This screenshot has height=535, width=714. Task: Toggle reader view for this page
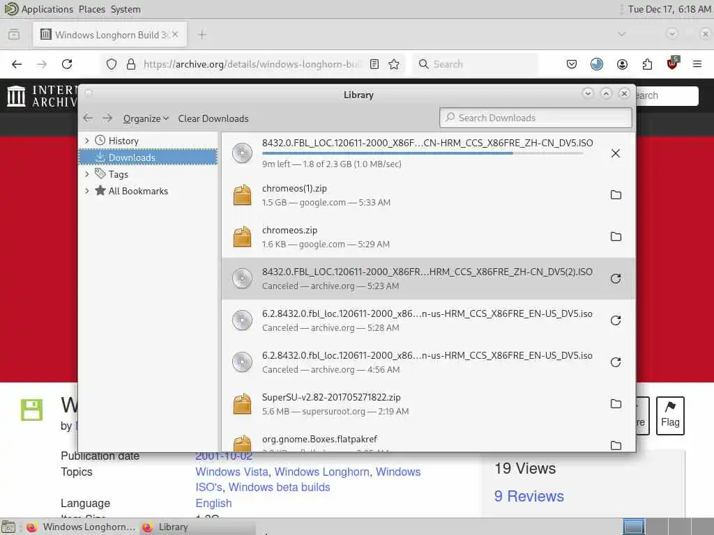374,64
